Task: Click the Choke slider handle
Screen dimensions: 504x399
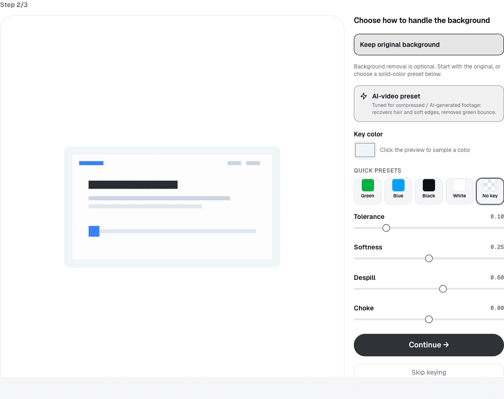Action: point(429,319)
